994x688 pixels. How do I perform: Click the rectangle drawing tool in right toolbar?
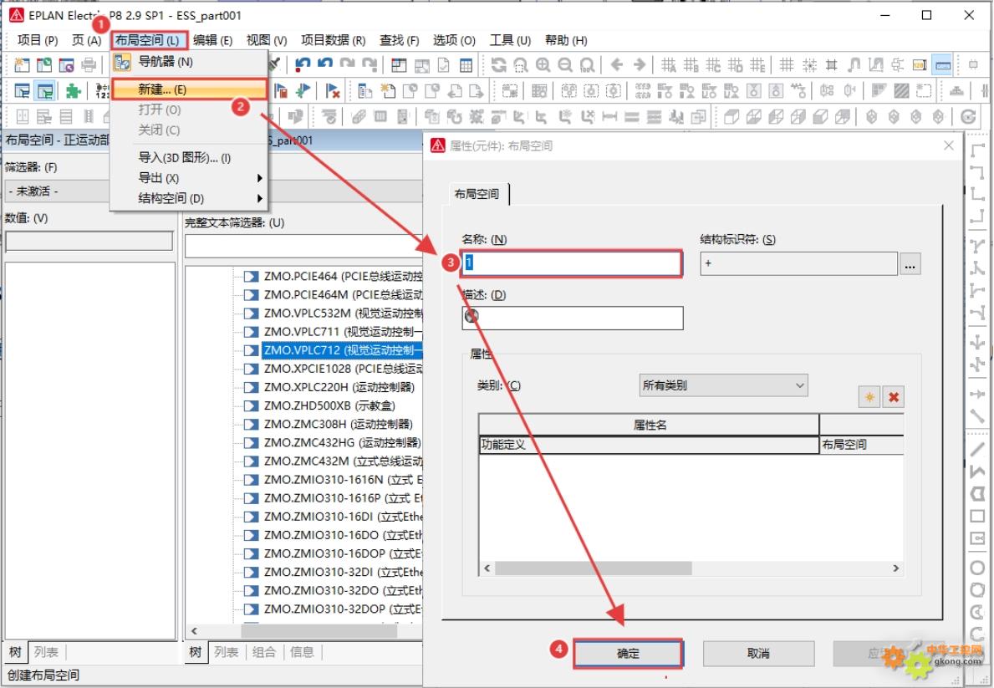coord(977,516)
